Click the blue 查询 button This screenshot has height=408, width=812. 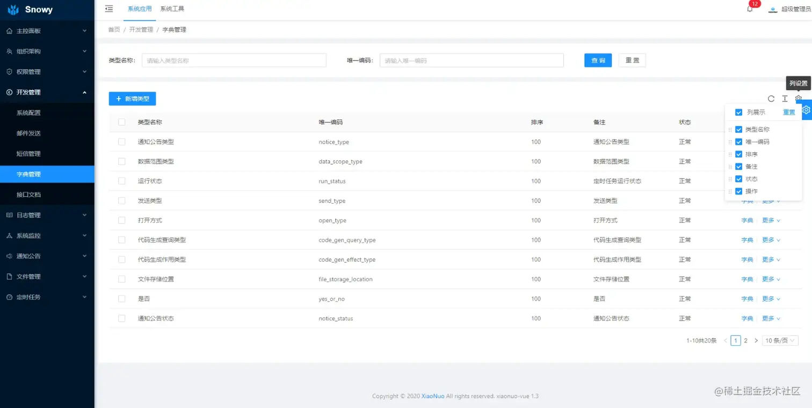click(598, 61)
